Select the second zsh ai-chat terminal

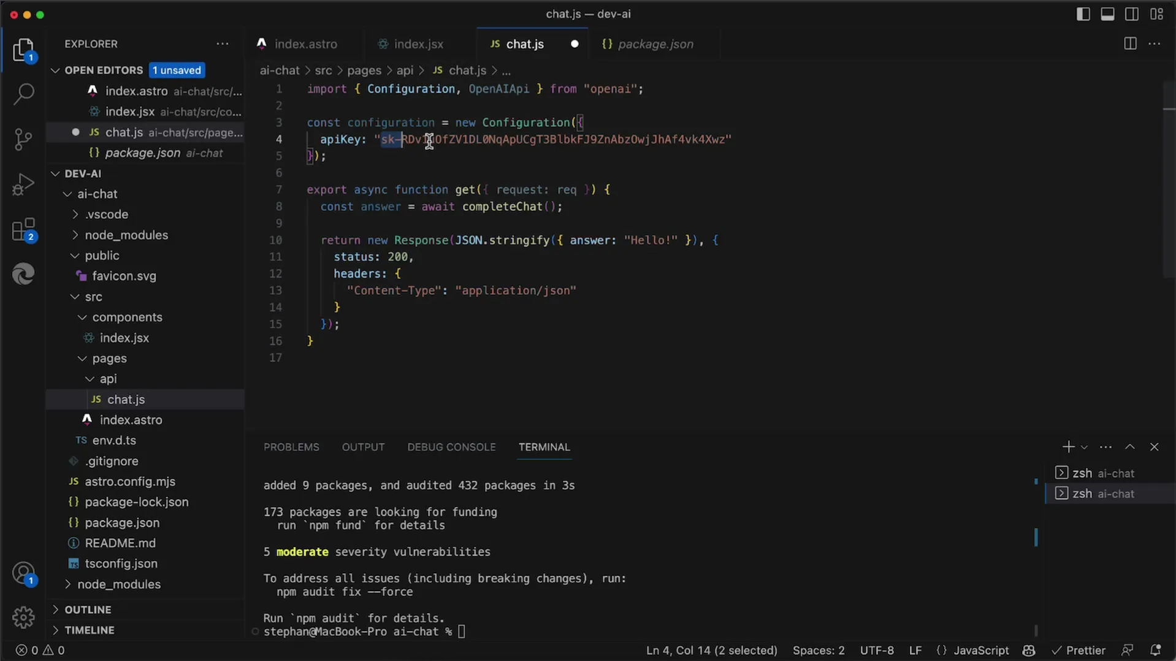(1110, 494)
